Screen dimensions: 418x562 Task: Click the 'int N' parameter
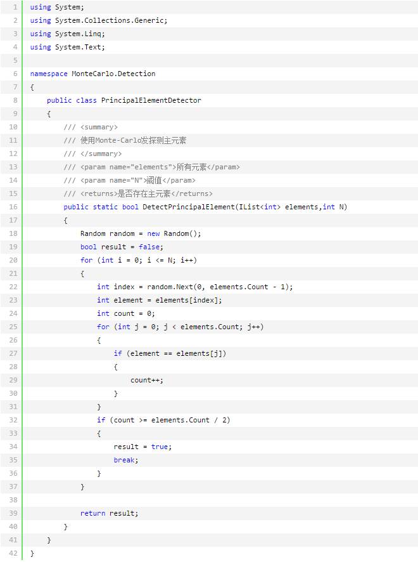333,207
